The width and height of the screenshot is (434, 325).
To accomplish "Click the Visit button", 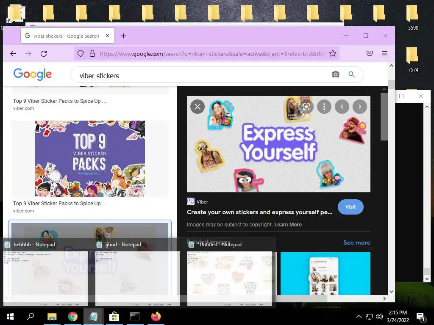I will (x=351, y=207).
